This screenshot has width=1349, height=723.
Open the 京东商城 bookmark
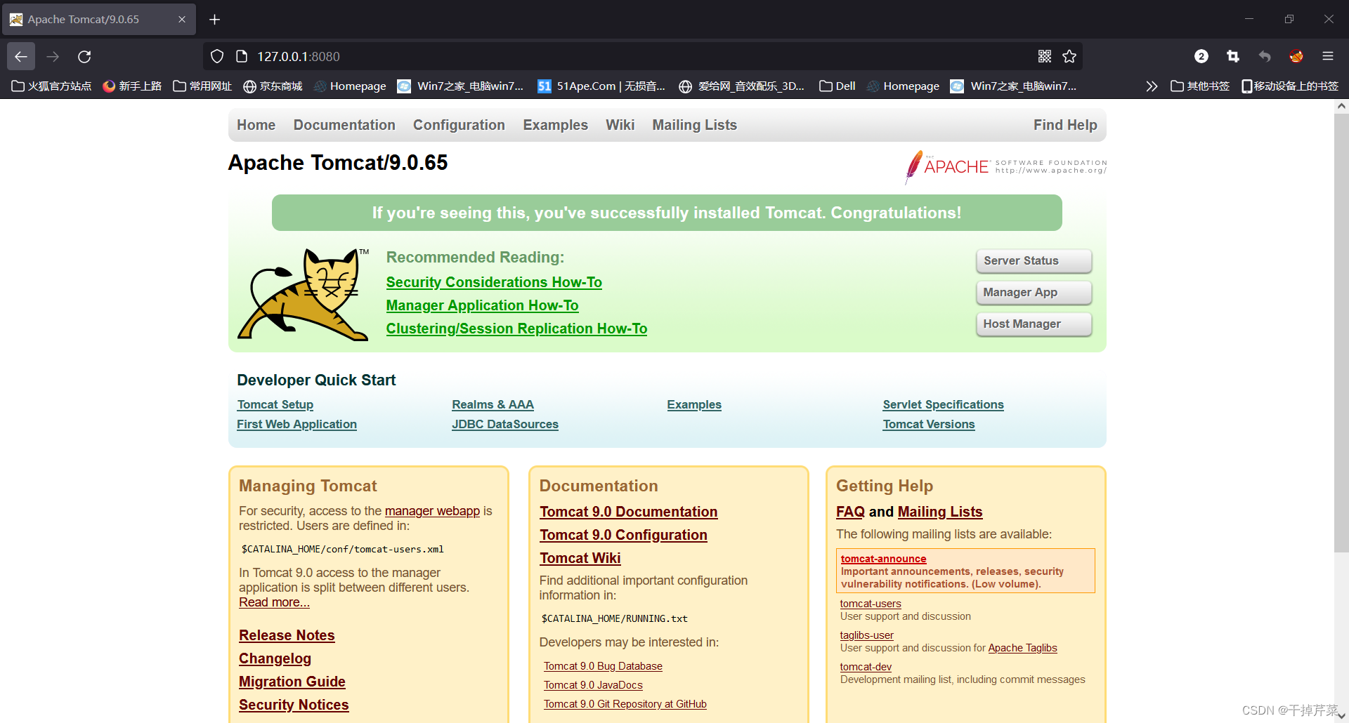point(273,86)
